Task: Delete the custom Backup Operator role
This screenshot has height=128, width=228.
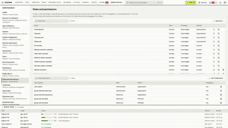Action: point(223,70)
